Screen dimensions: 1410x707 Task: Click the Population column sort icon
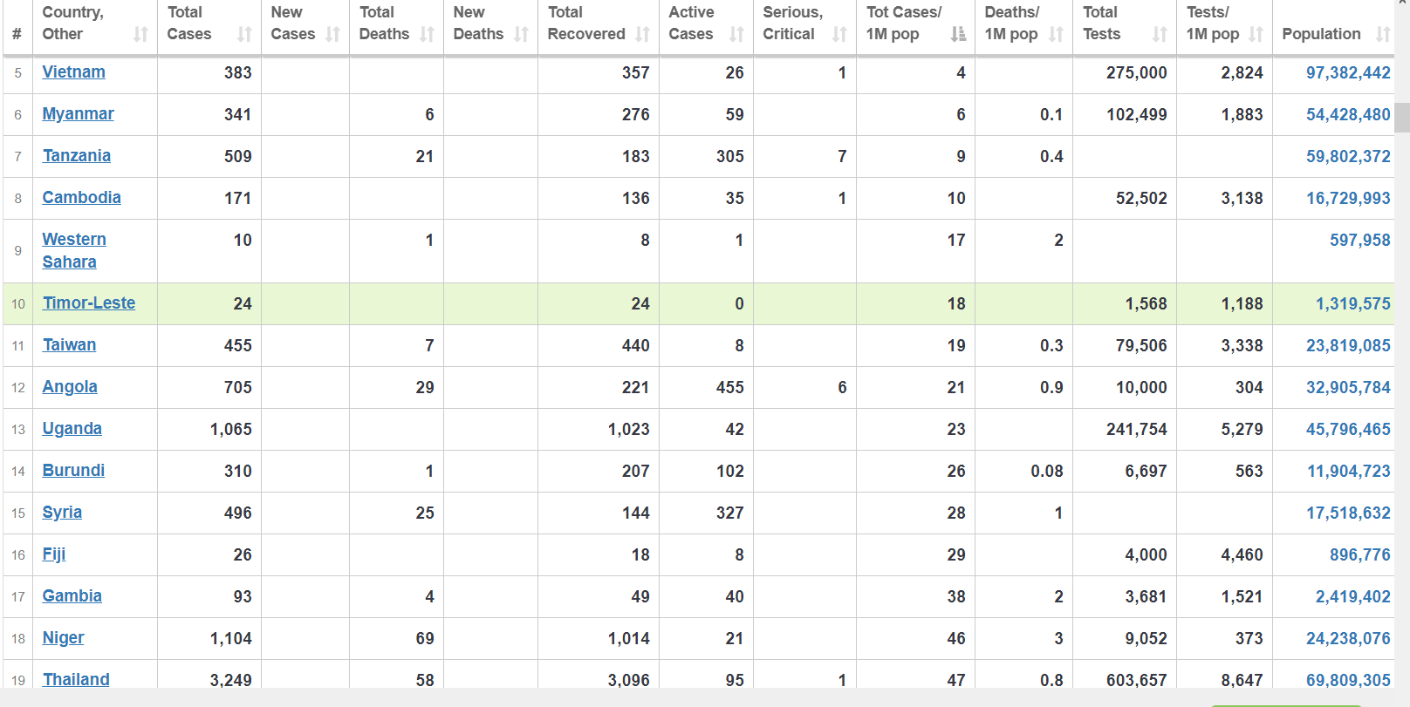coord(1383,34)
